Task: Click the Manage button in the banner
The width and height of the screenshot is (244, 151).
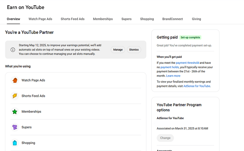Action: pos(118,50)
